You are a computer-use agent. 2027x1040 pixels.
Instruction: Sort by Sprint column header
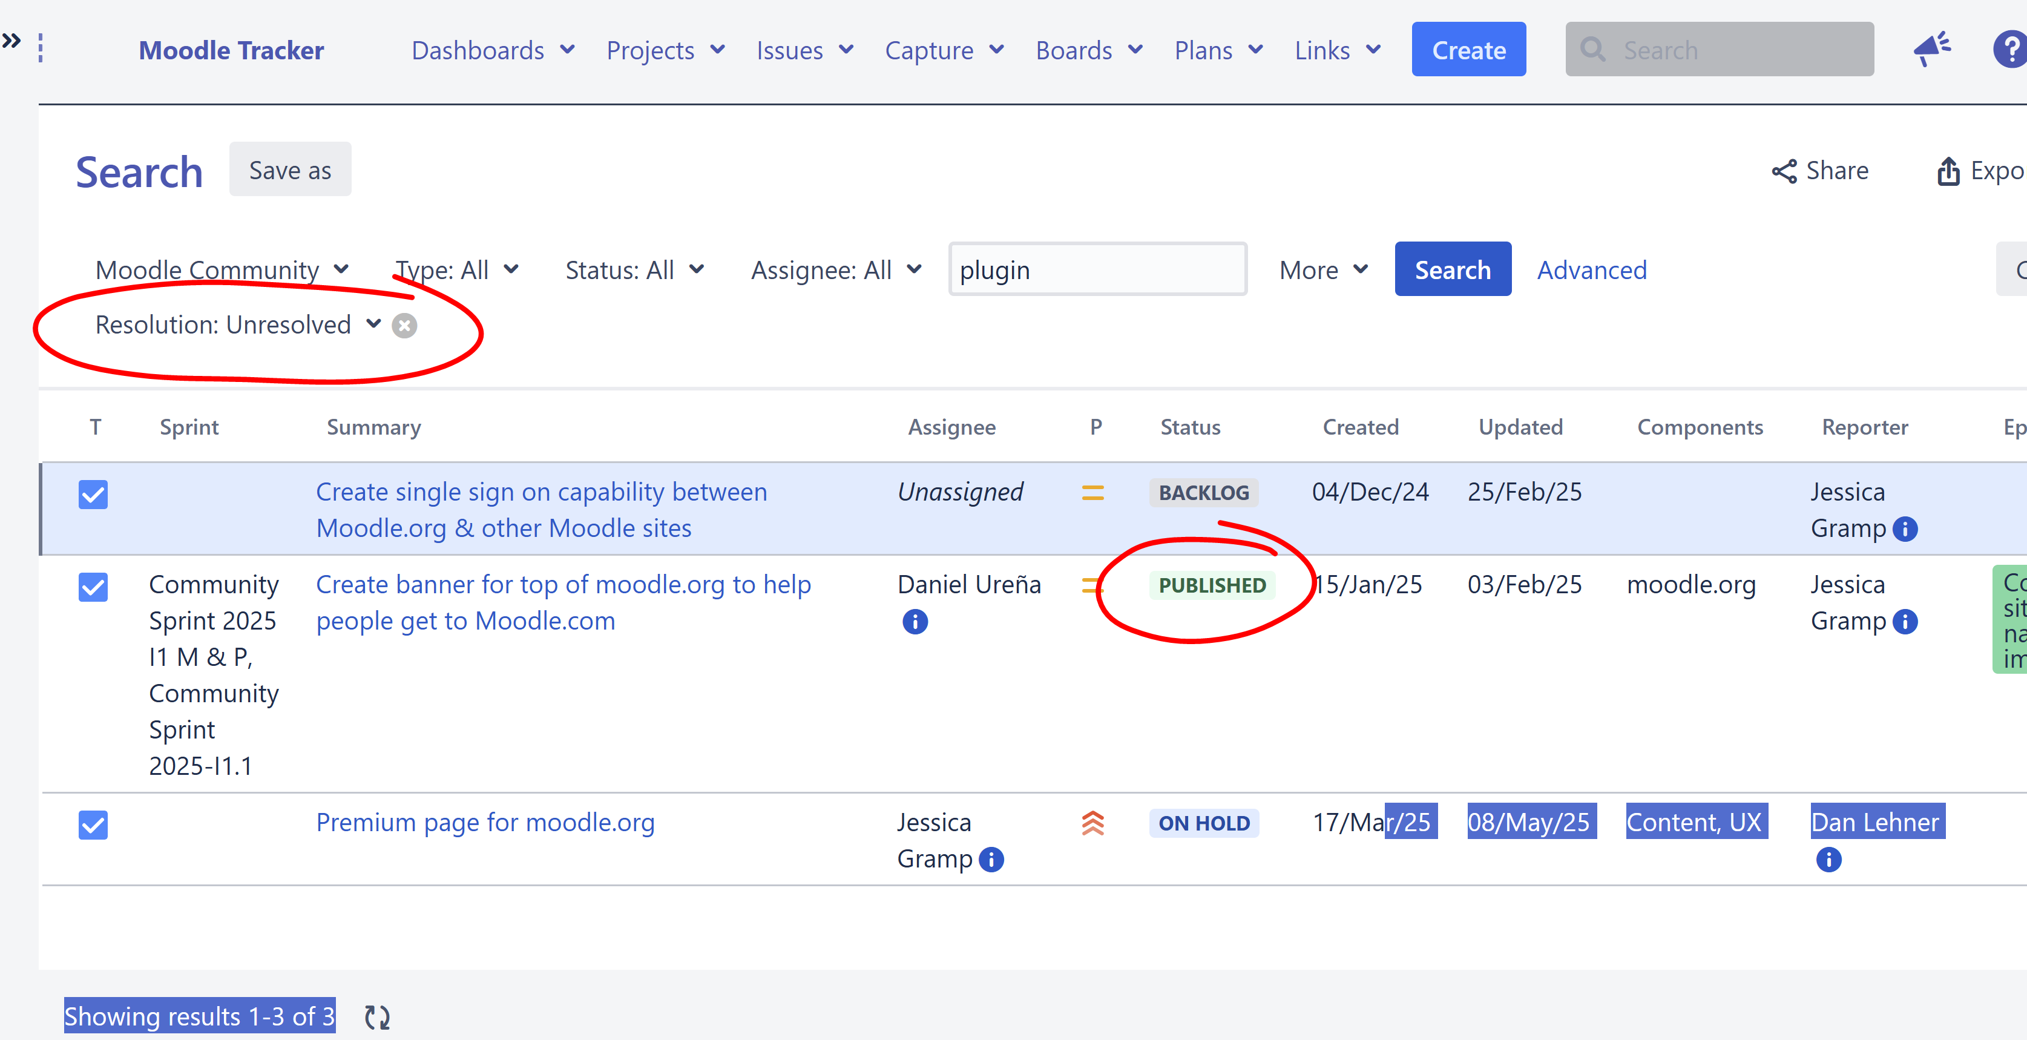coord(189,427)
